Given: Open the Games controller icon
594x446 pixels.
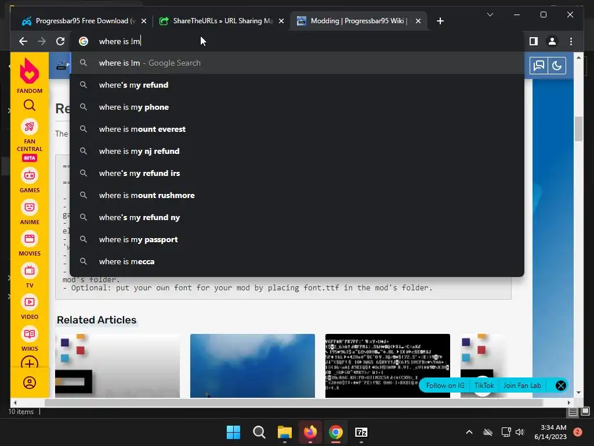Looking at the screenshot, I should coord(29,175).
